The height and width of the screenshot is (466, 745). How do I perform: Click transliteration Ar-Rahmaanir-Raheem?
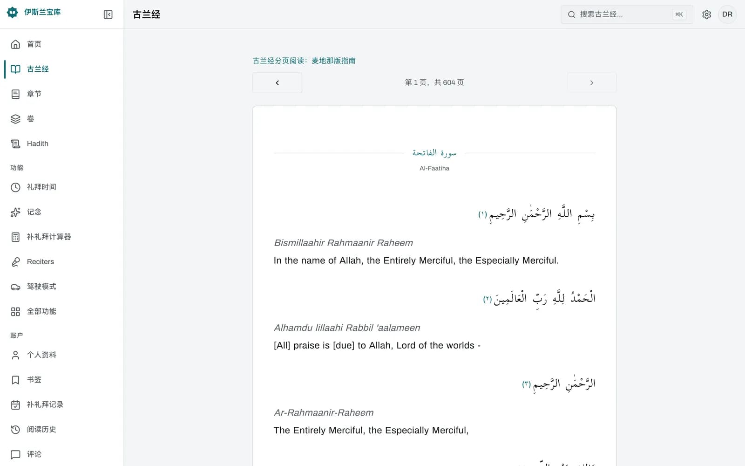click(324, 412)
